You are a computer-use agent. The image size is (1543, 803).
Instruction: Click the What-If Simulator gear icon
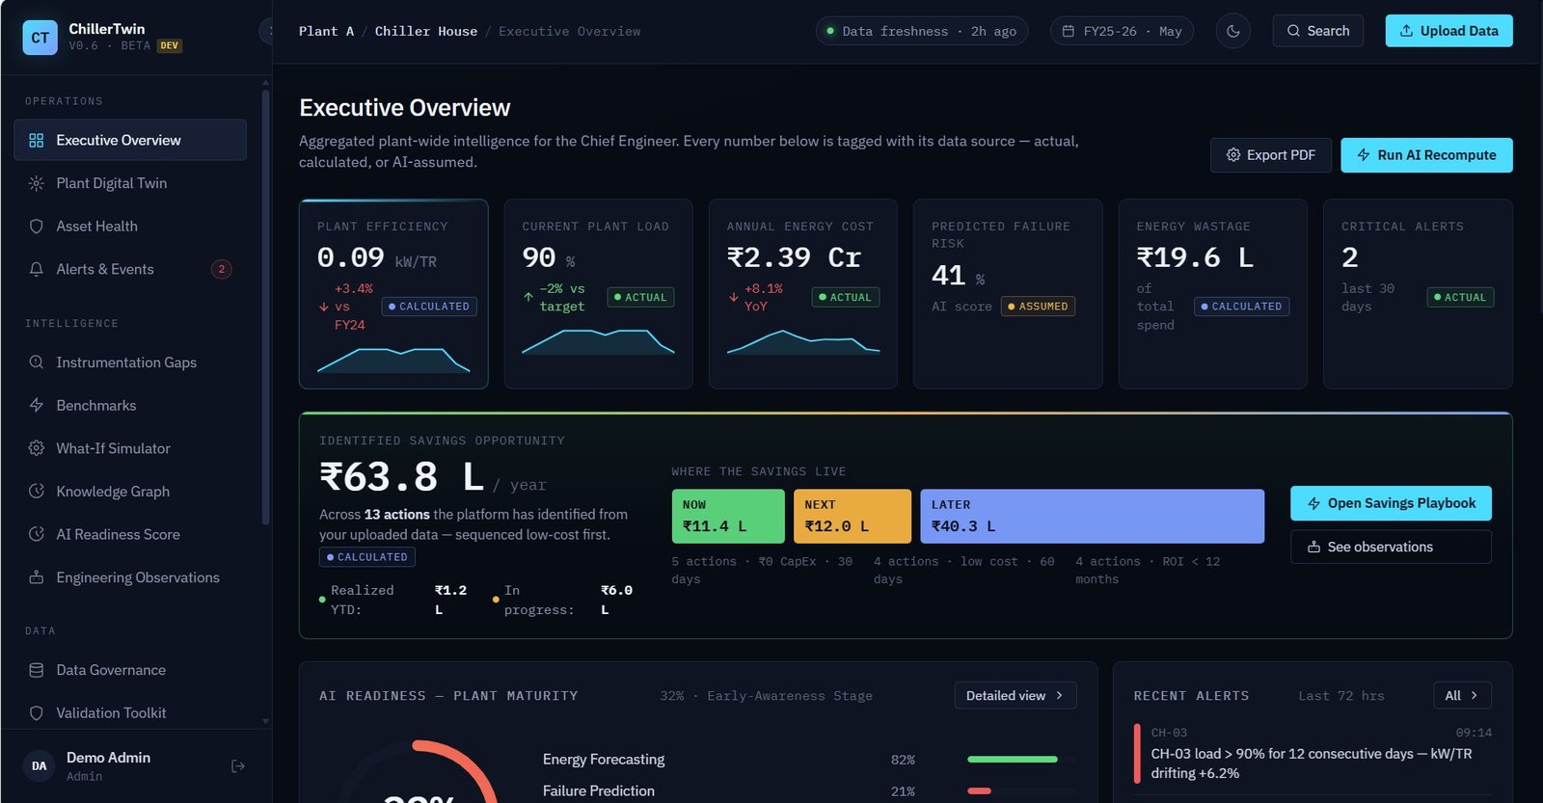click(x=37, y=448)
